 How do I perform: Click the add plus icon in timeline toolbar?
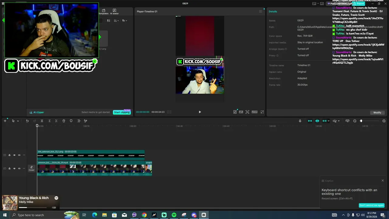point(5,121)
